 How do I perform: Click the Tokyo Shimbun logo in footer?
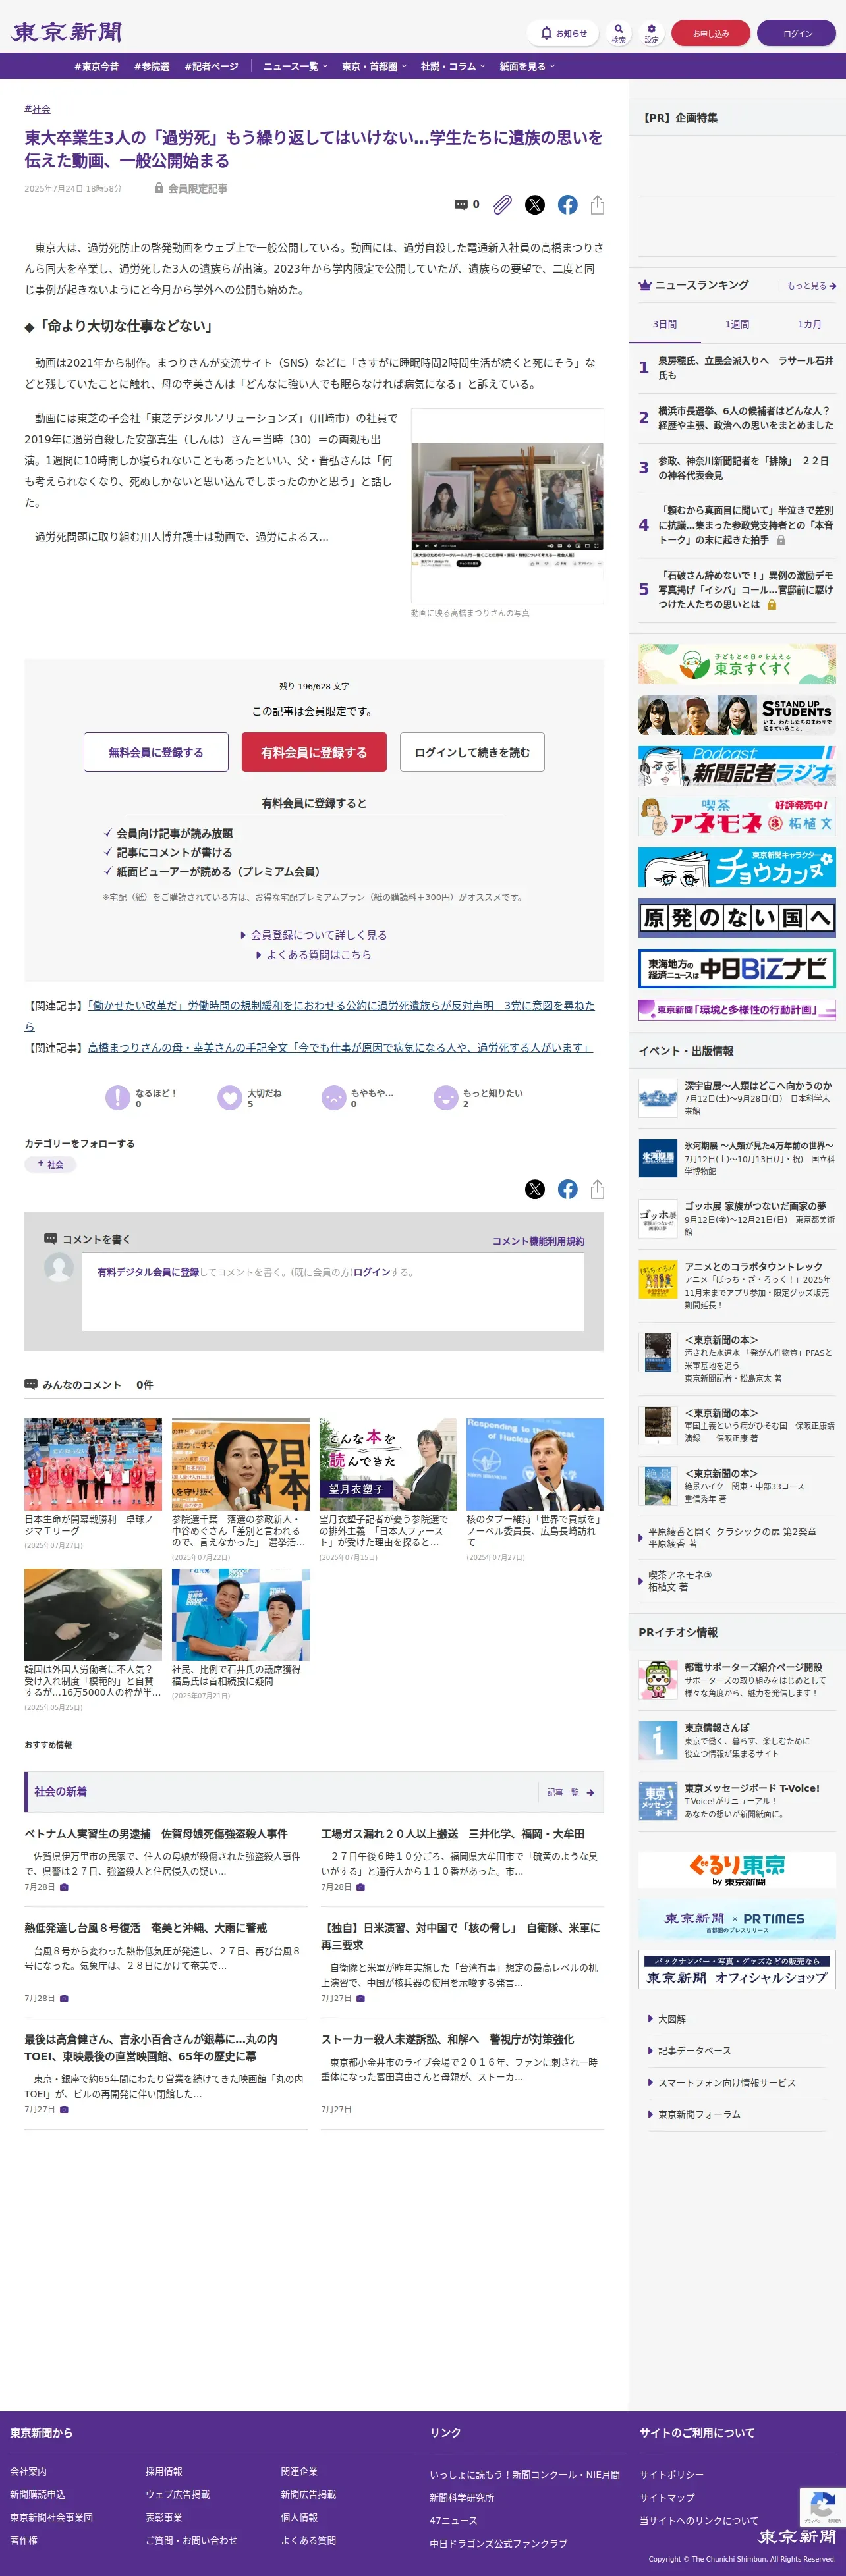coord(797,2536)
